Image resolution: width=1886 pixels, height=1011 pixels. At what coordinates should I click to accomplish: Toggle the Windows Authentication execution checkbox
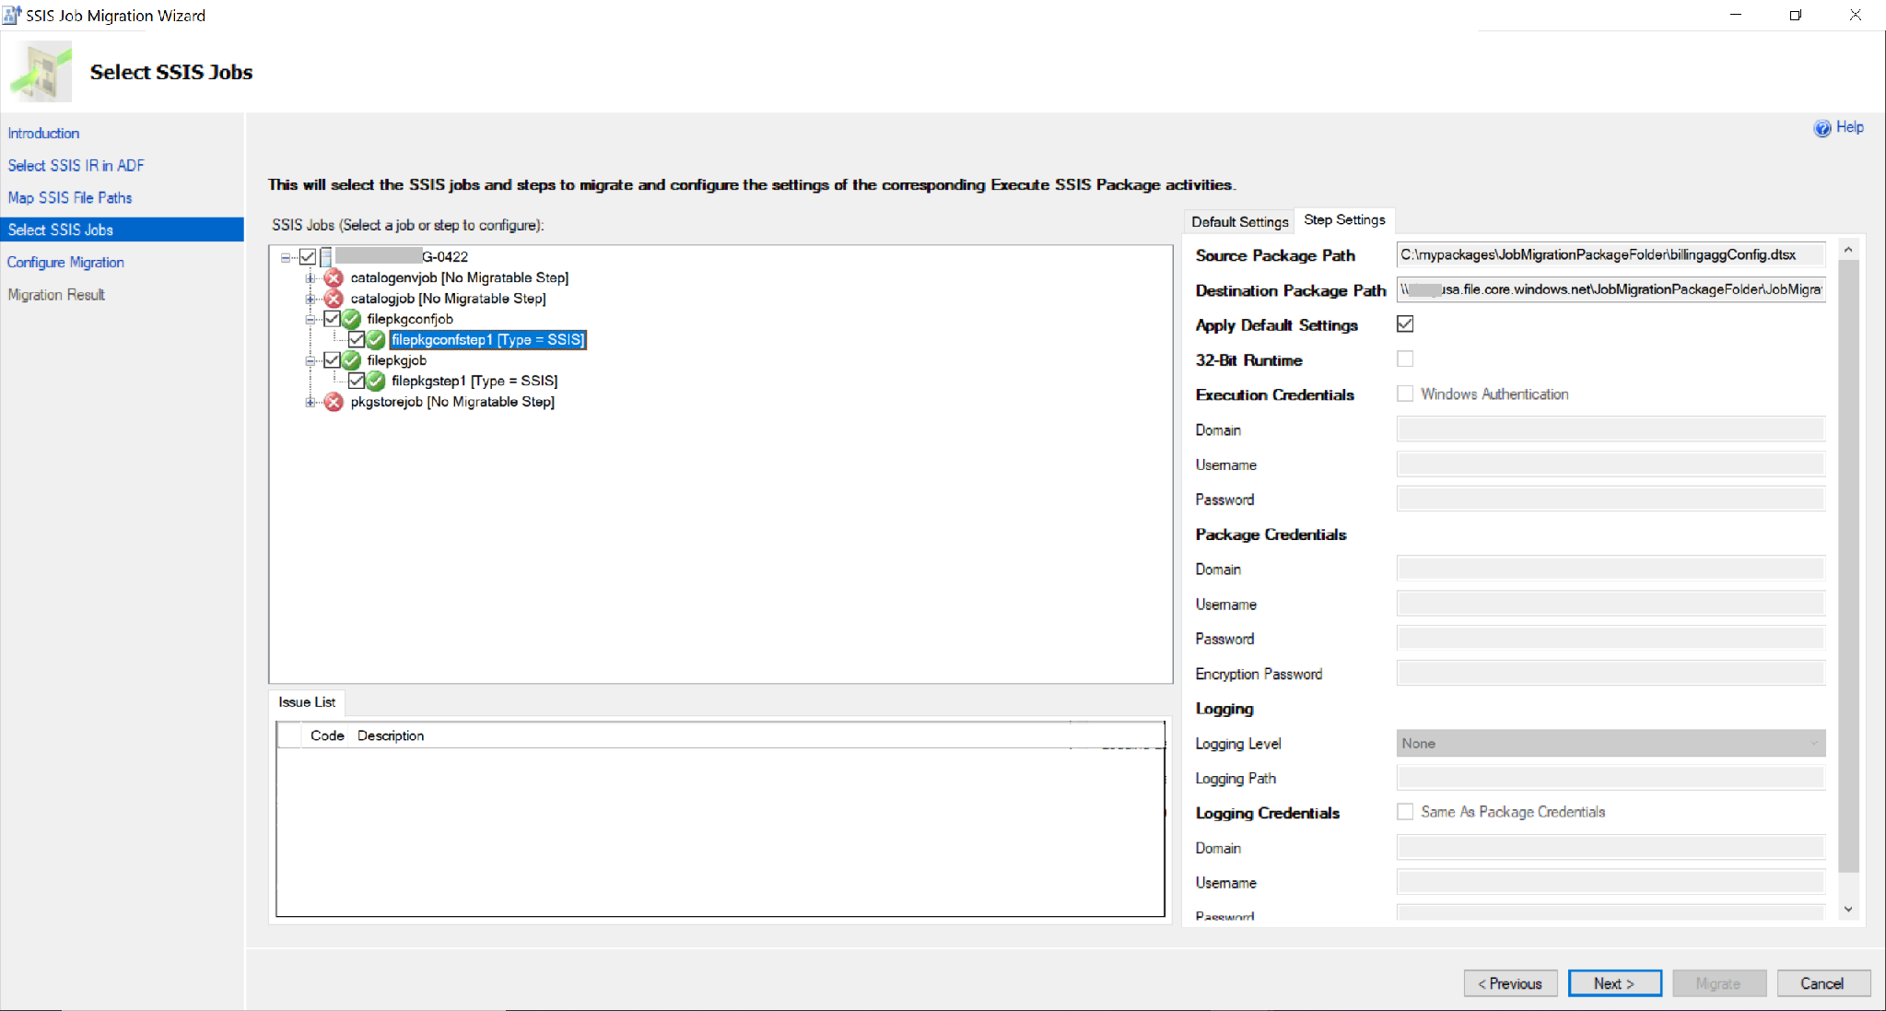click(x=1406, y=394)
